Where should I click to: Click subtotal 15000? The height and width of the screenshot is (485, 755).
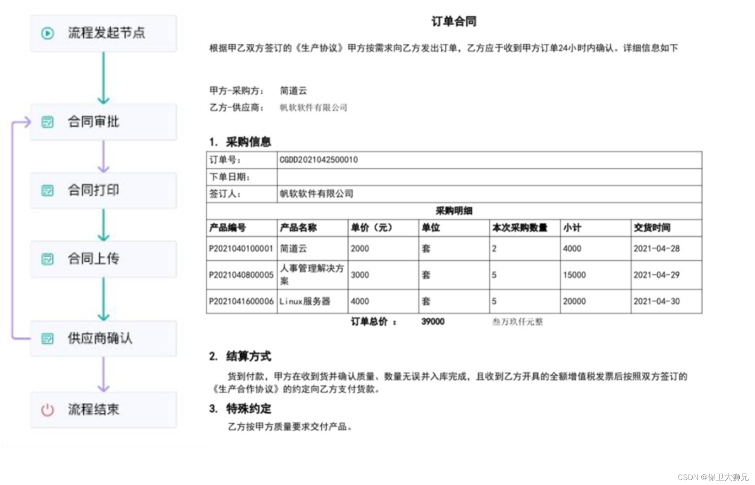(x=574, y=275)
